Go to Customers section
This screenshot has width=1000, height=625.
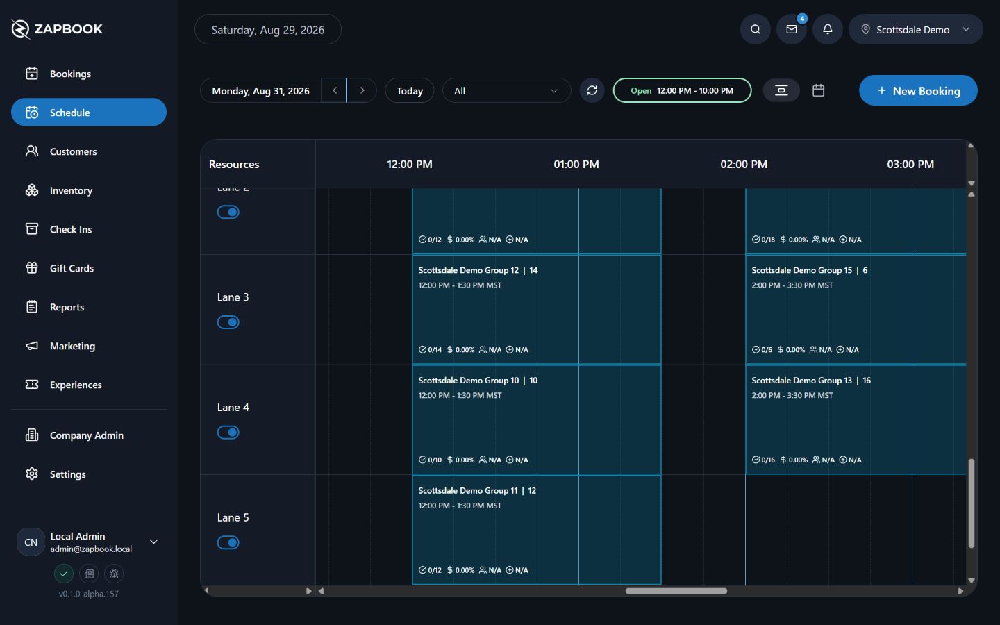coord(89,151)
